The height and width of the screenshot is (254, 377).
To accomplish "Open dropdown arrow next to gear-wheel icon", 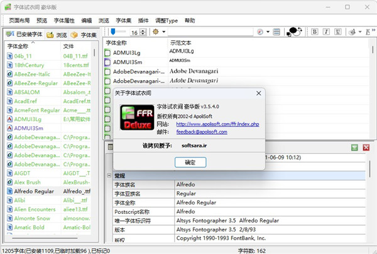I will click(x=164, y=32).
